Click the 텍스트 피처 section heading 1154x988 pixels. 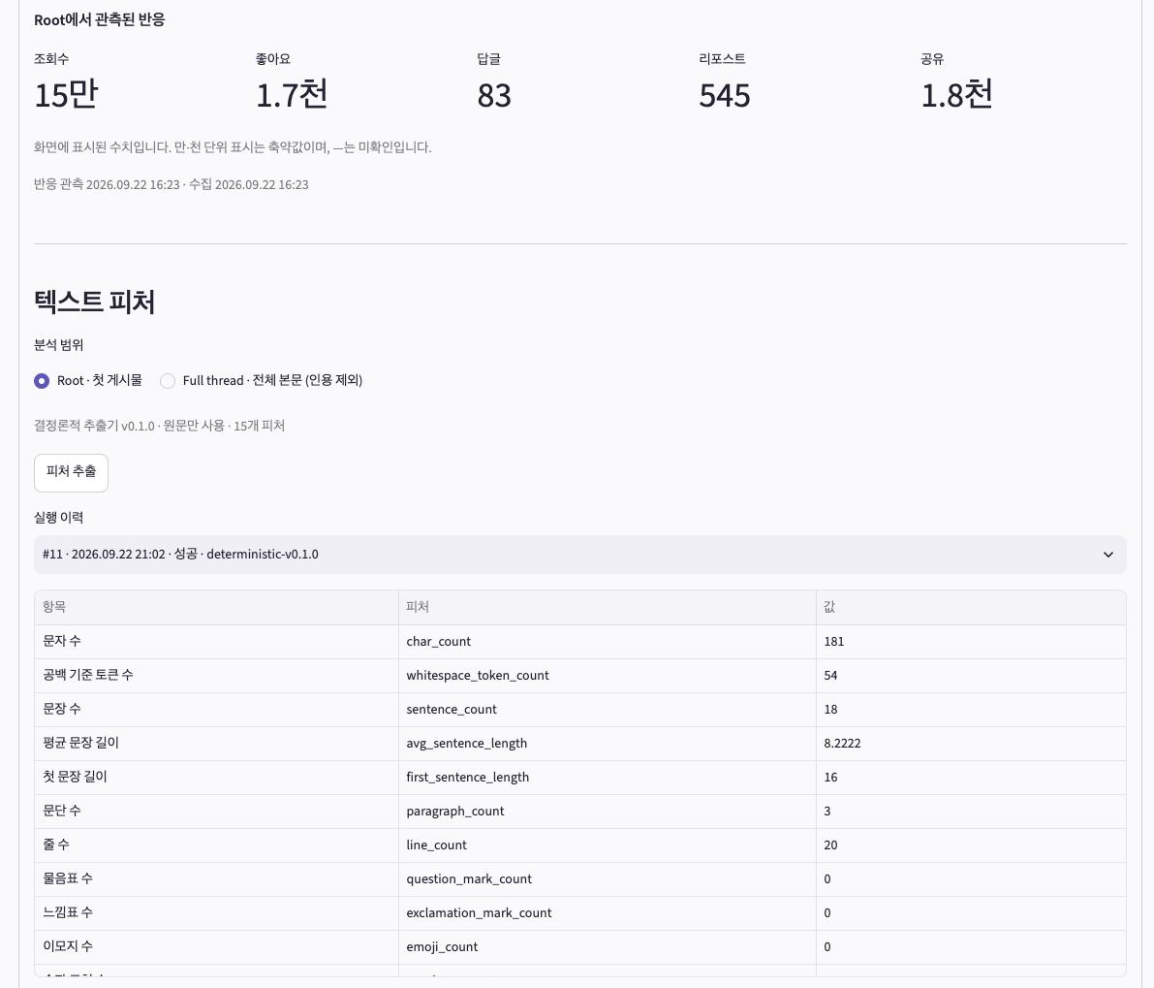tap(94, 302)
